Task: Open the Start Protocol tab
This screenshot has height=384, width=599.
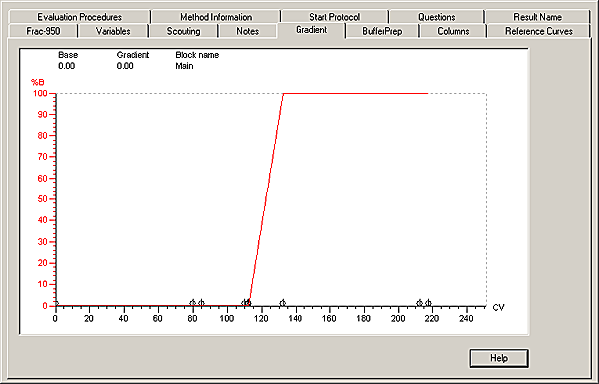Action: [x=334, y=17]
